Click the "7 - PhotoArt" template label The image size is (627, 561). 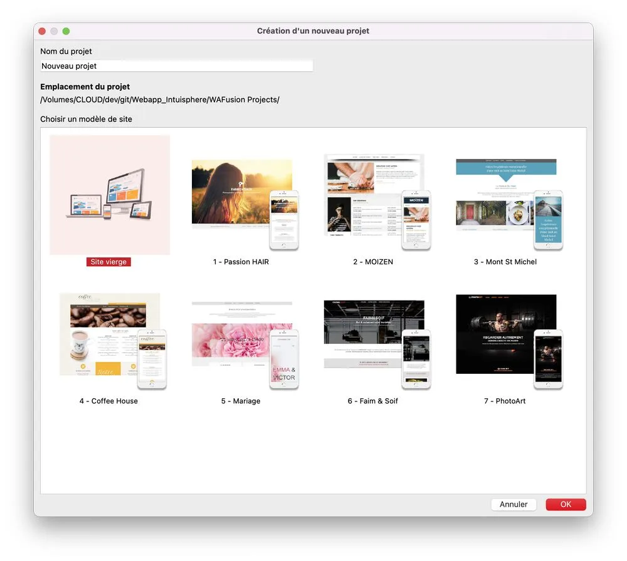click(505, 401)
